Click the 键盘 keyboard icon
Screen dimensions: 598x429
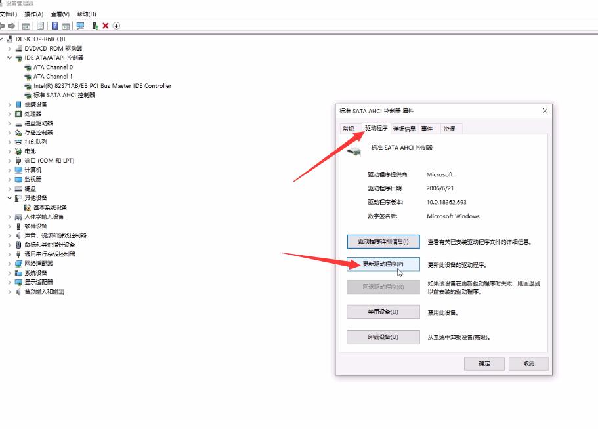18,189
